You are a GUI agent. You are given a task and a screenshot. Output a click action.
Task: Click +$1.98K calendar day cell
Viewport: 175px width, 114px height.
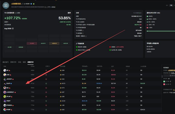[x=10, y=47]
